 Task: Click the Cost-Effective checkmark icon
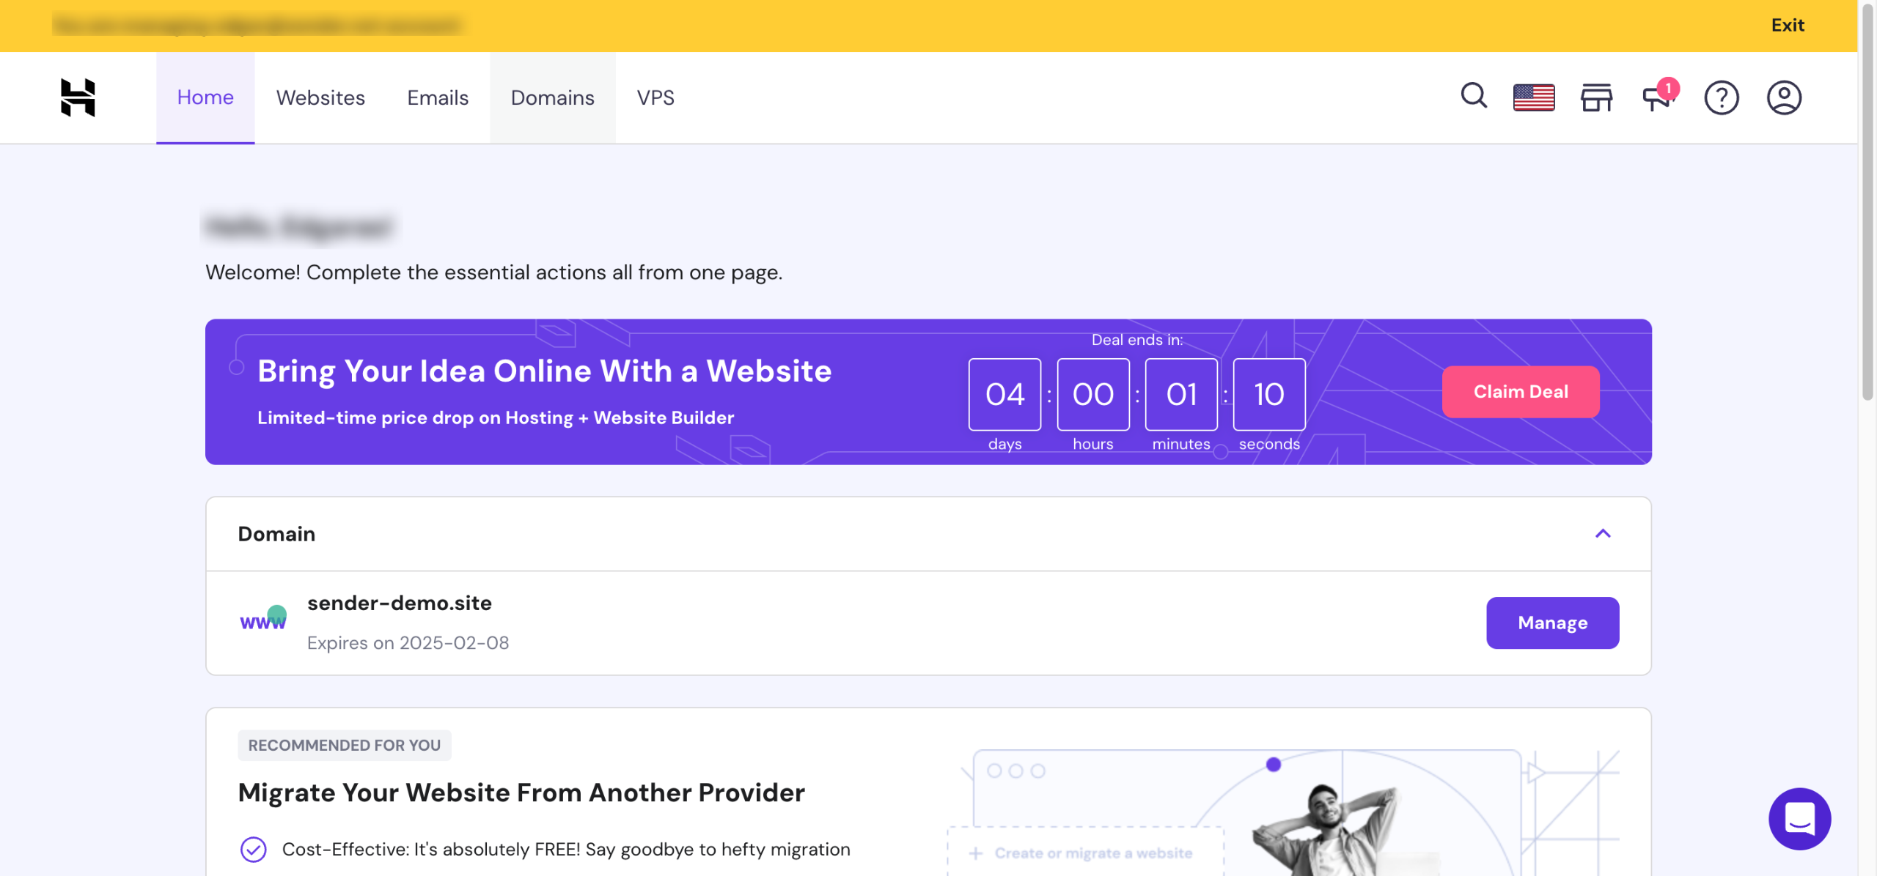(254, 849)
